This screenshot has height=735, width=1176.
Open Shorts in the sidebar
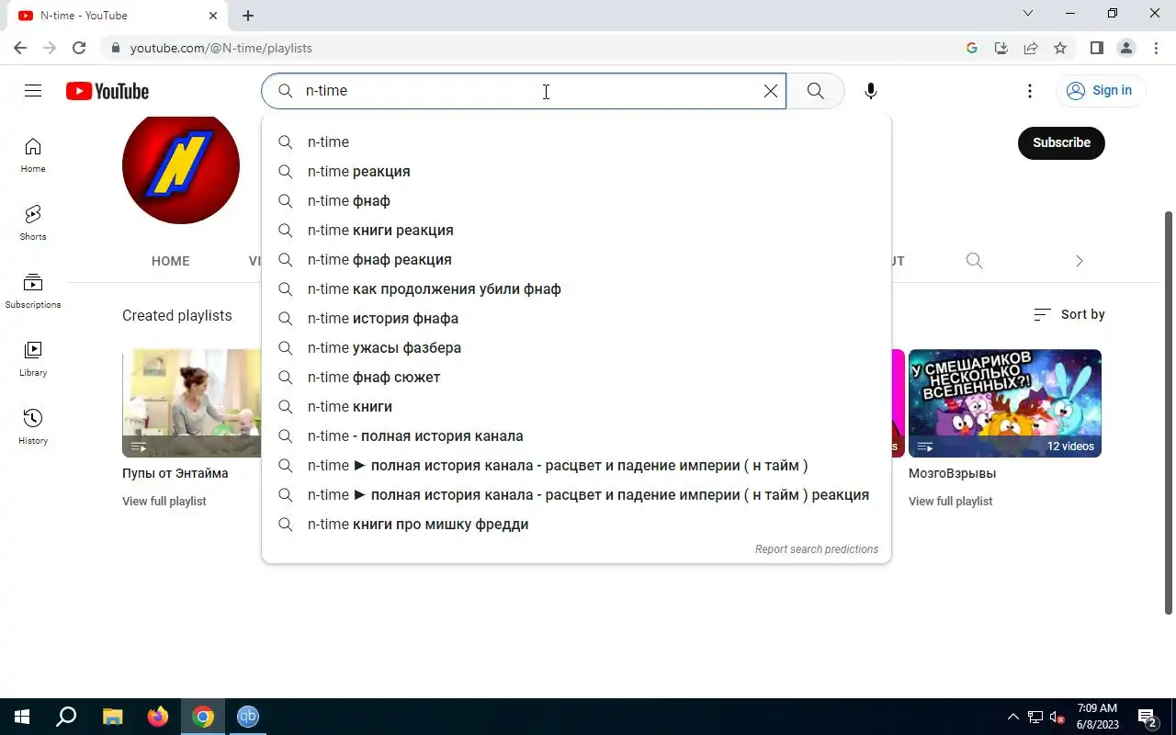click(x=33, y=223)
